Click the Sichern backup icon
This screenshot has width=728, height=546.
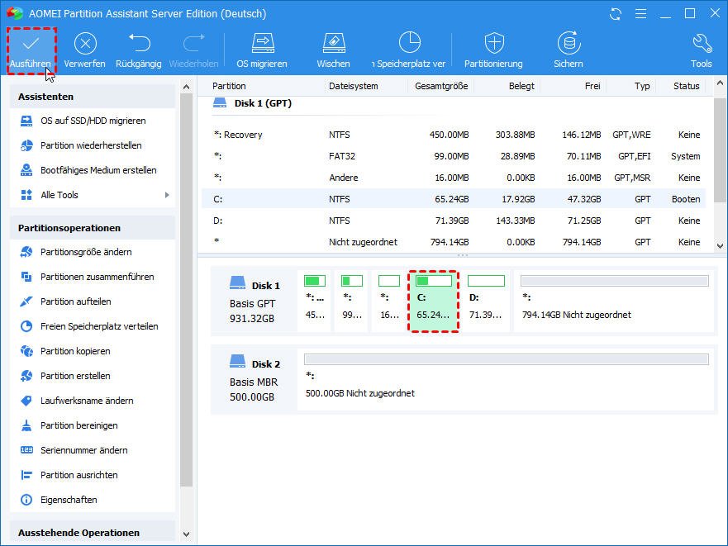(x=568, y=45)
